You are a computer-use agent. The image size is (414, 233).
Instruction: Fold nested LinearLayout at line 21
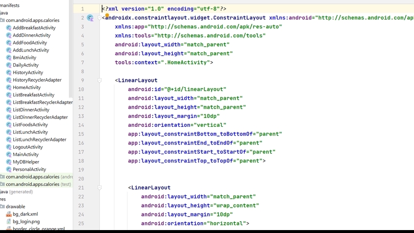pos(99,187)
